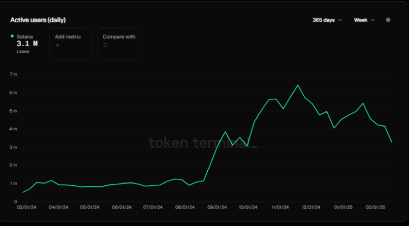Open the 365 days range dropdown
Screen dimensions: 409x226
tap(327, 20)
